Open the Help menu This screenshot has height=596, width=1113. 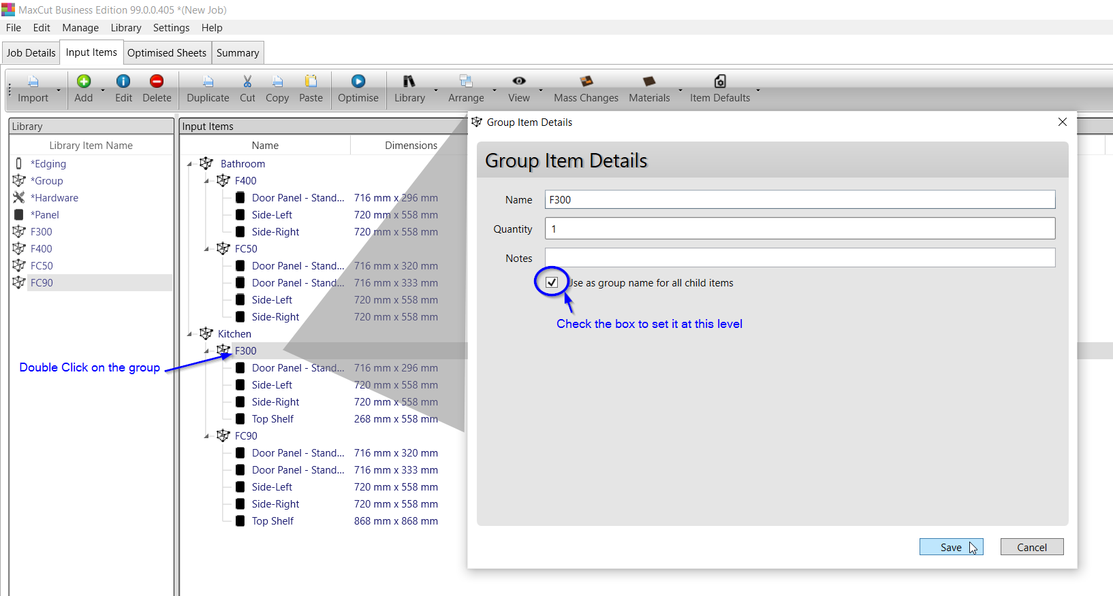212,28
